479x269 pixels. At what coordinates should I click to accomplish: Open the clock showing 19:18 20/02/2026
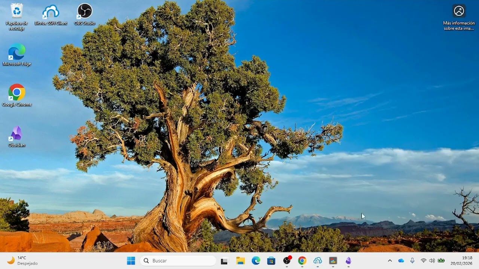pos(462,261)
